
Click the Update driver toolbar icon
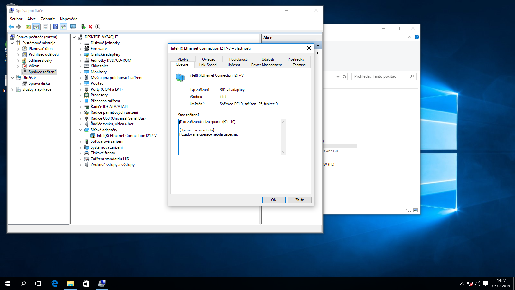83,27
